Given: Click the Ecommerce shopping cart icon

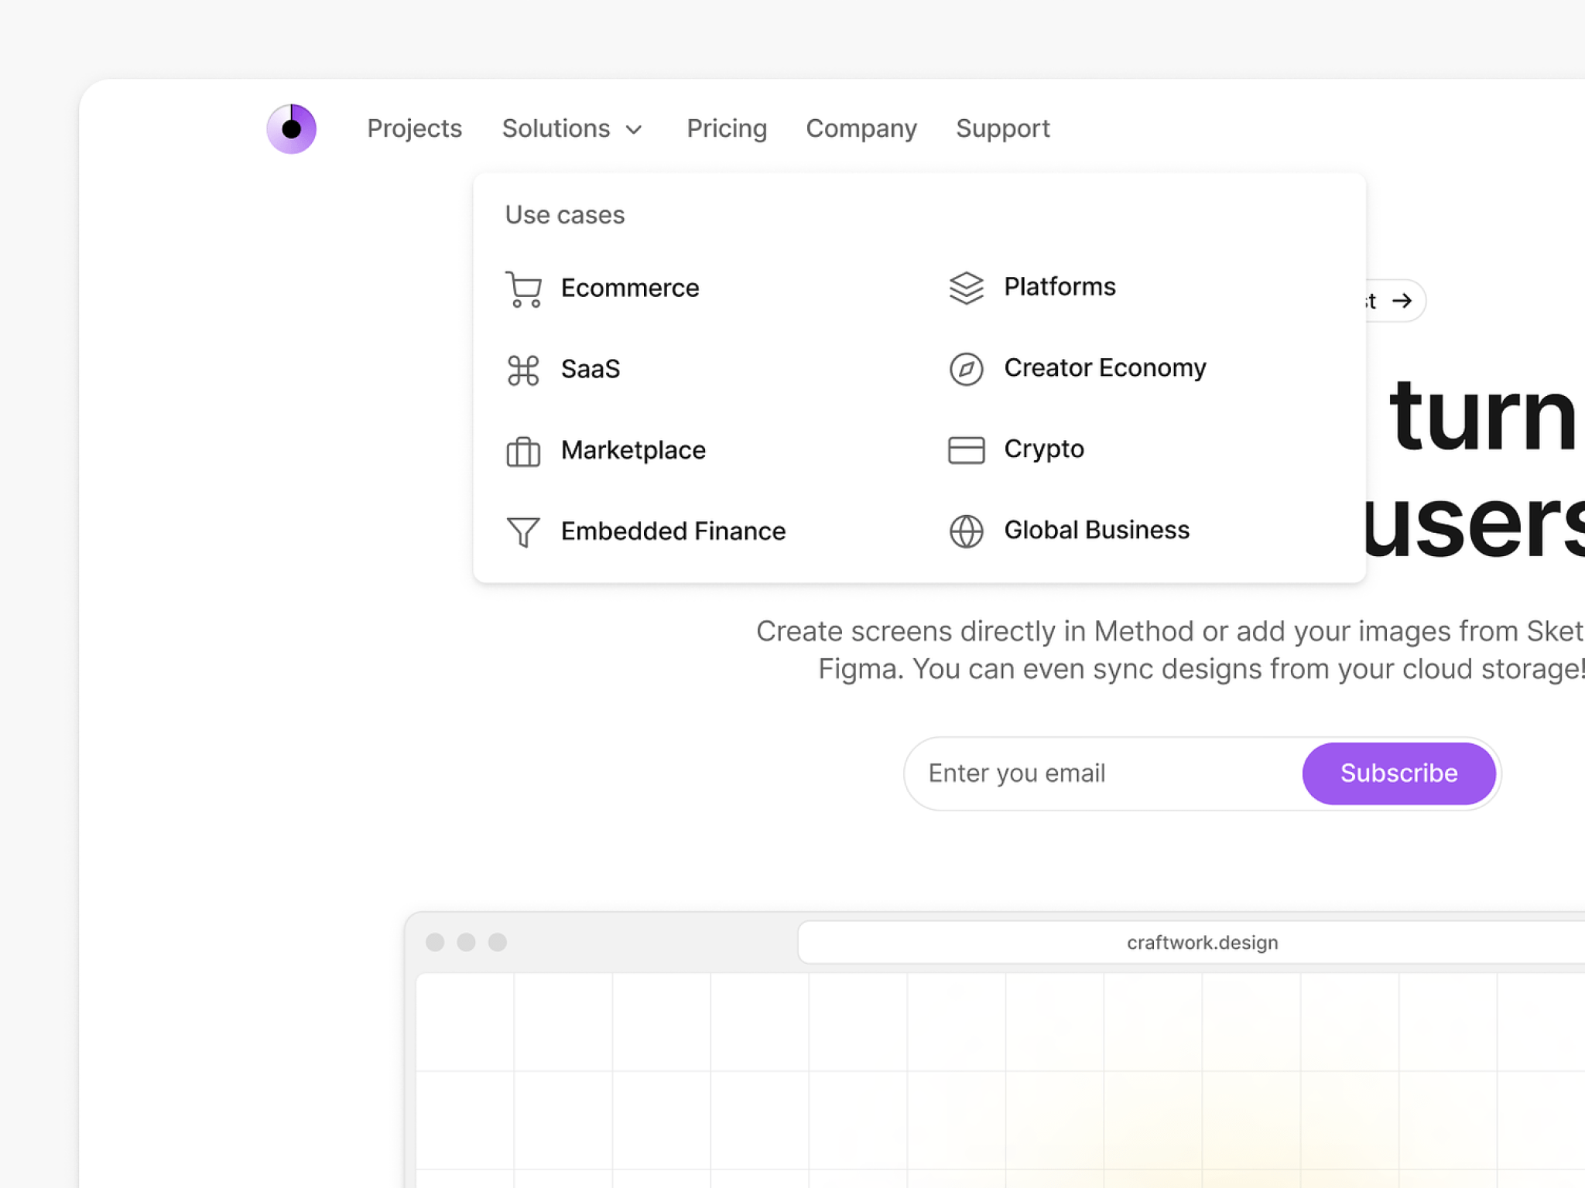Looking at the screenshot, I should pos(523,289).
